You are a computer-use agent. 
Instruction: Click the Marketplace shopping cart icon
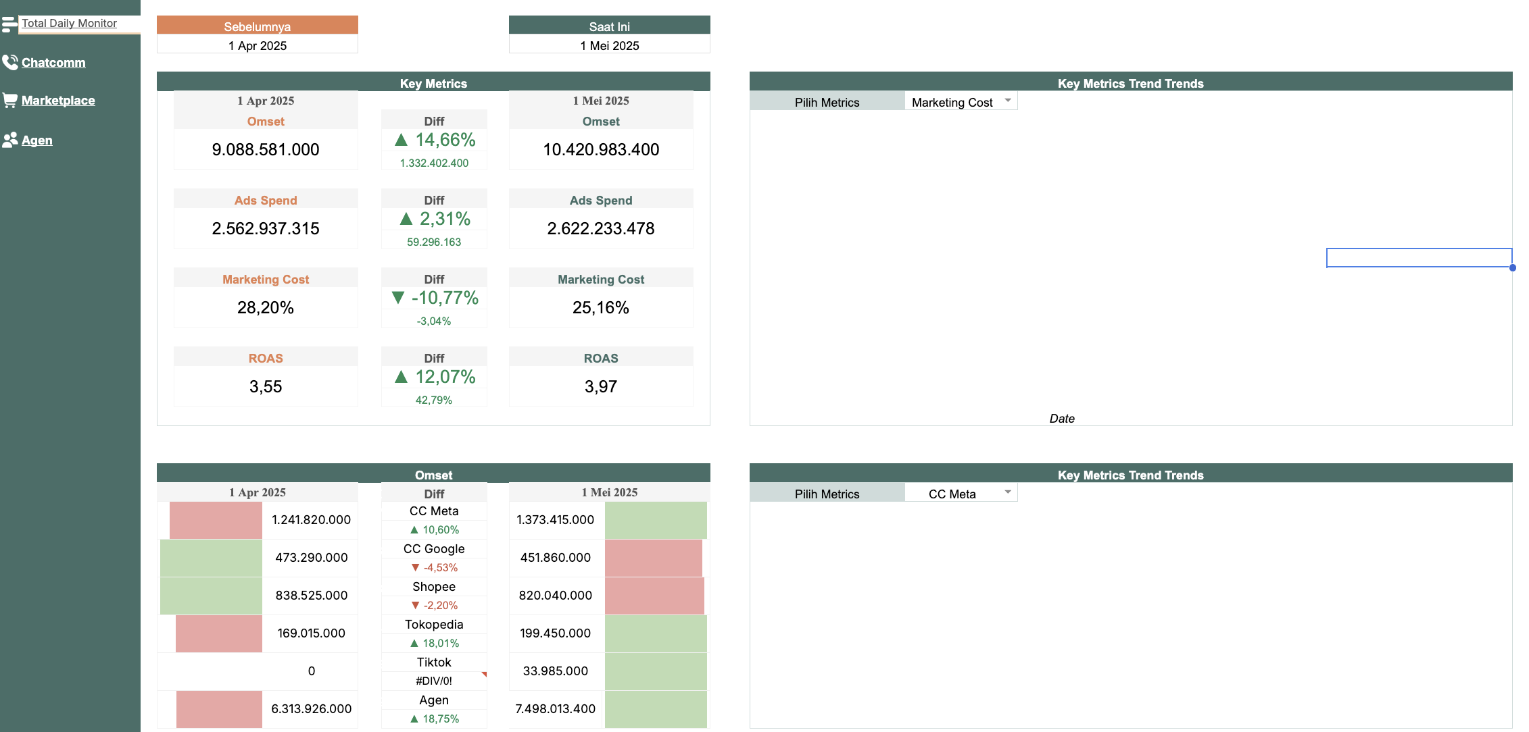(x=9, y=101)
